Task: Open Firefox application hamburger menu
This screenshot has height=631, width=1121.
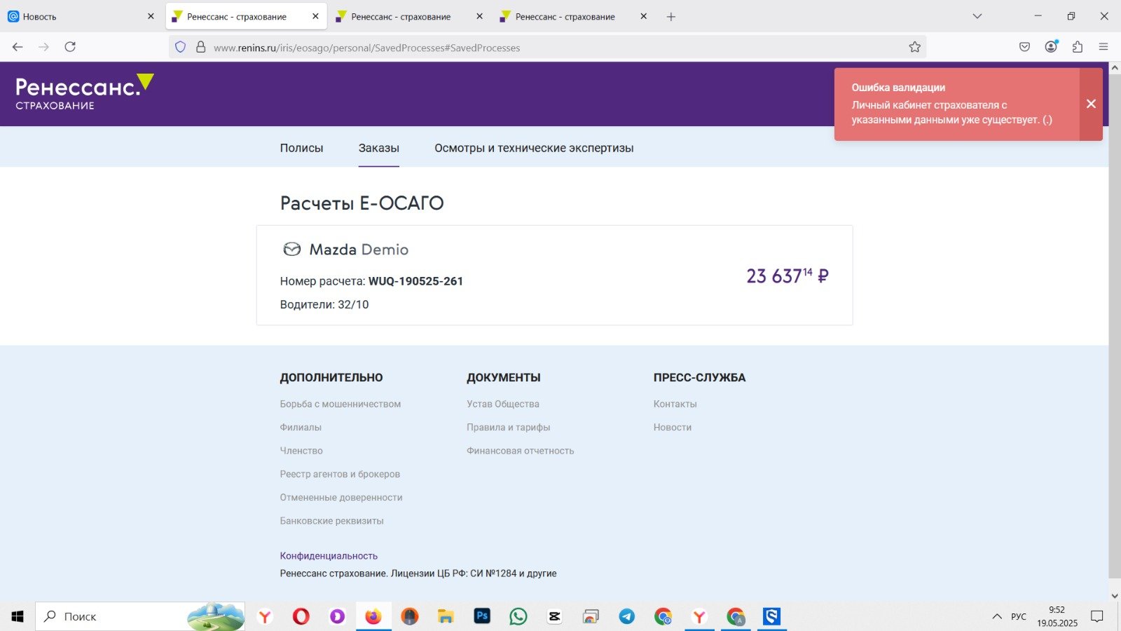Action: pos(1103,47)
